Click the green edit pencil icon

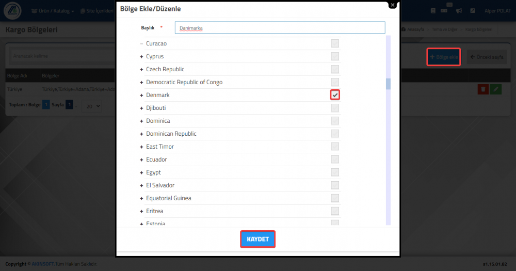pyautogui.click(x=495, y=89)
